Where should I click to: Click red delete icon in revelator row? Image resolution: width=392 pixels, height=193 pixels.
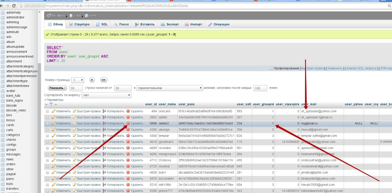click(128, 148)
